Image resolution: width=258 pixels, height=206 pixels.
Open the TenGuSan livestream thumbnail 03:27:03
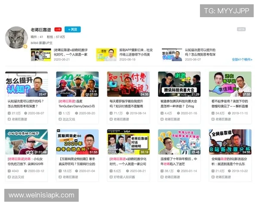[77, 84]
